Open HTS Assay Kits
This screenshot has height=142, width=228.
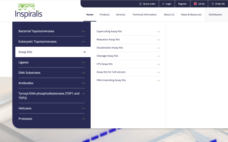(x=104, y=64)
